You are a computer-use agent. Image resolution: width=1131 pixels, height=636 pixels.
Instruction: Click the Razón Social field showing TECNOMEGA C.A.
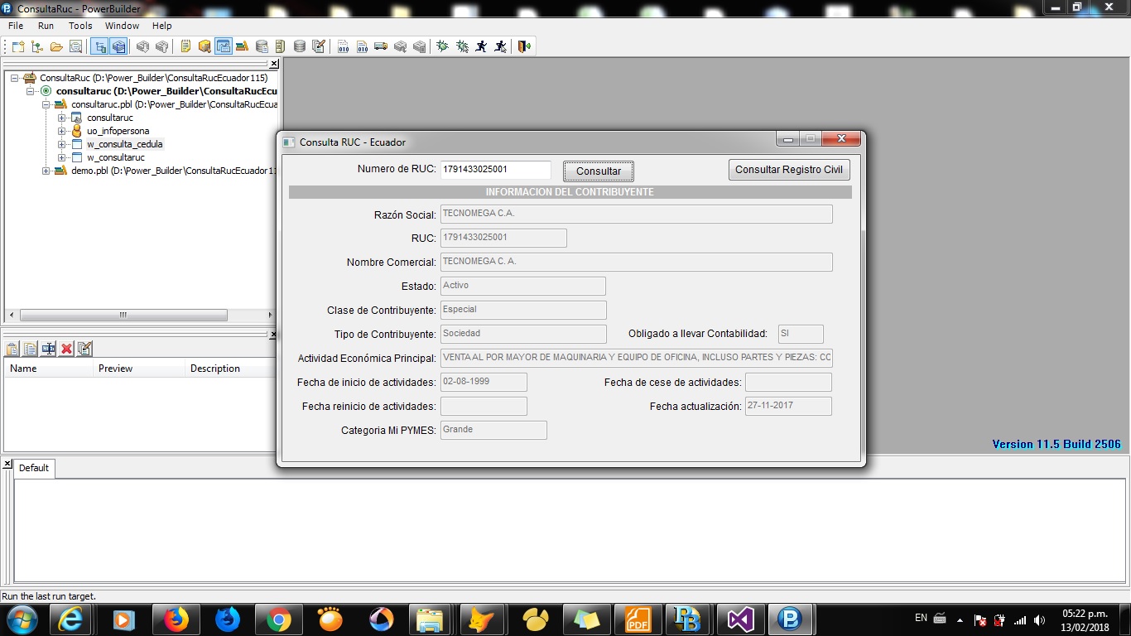pyautogui.click(x=636, y=214)
